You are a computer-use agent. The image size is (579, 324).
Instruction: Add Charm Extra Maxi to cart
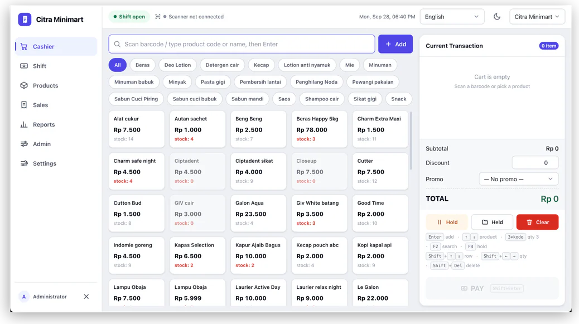pos(380,129)
